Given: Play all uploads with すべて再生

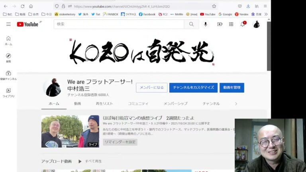Looking at the screenshot, I should tap(90, 161).
